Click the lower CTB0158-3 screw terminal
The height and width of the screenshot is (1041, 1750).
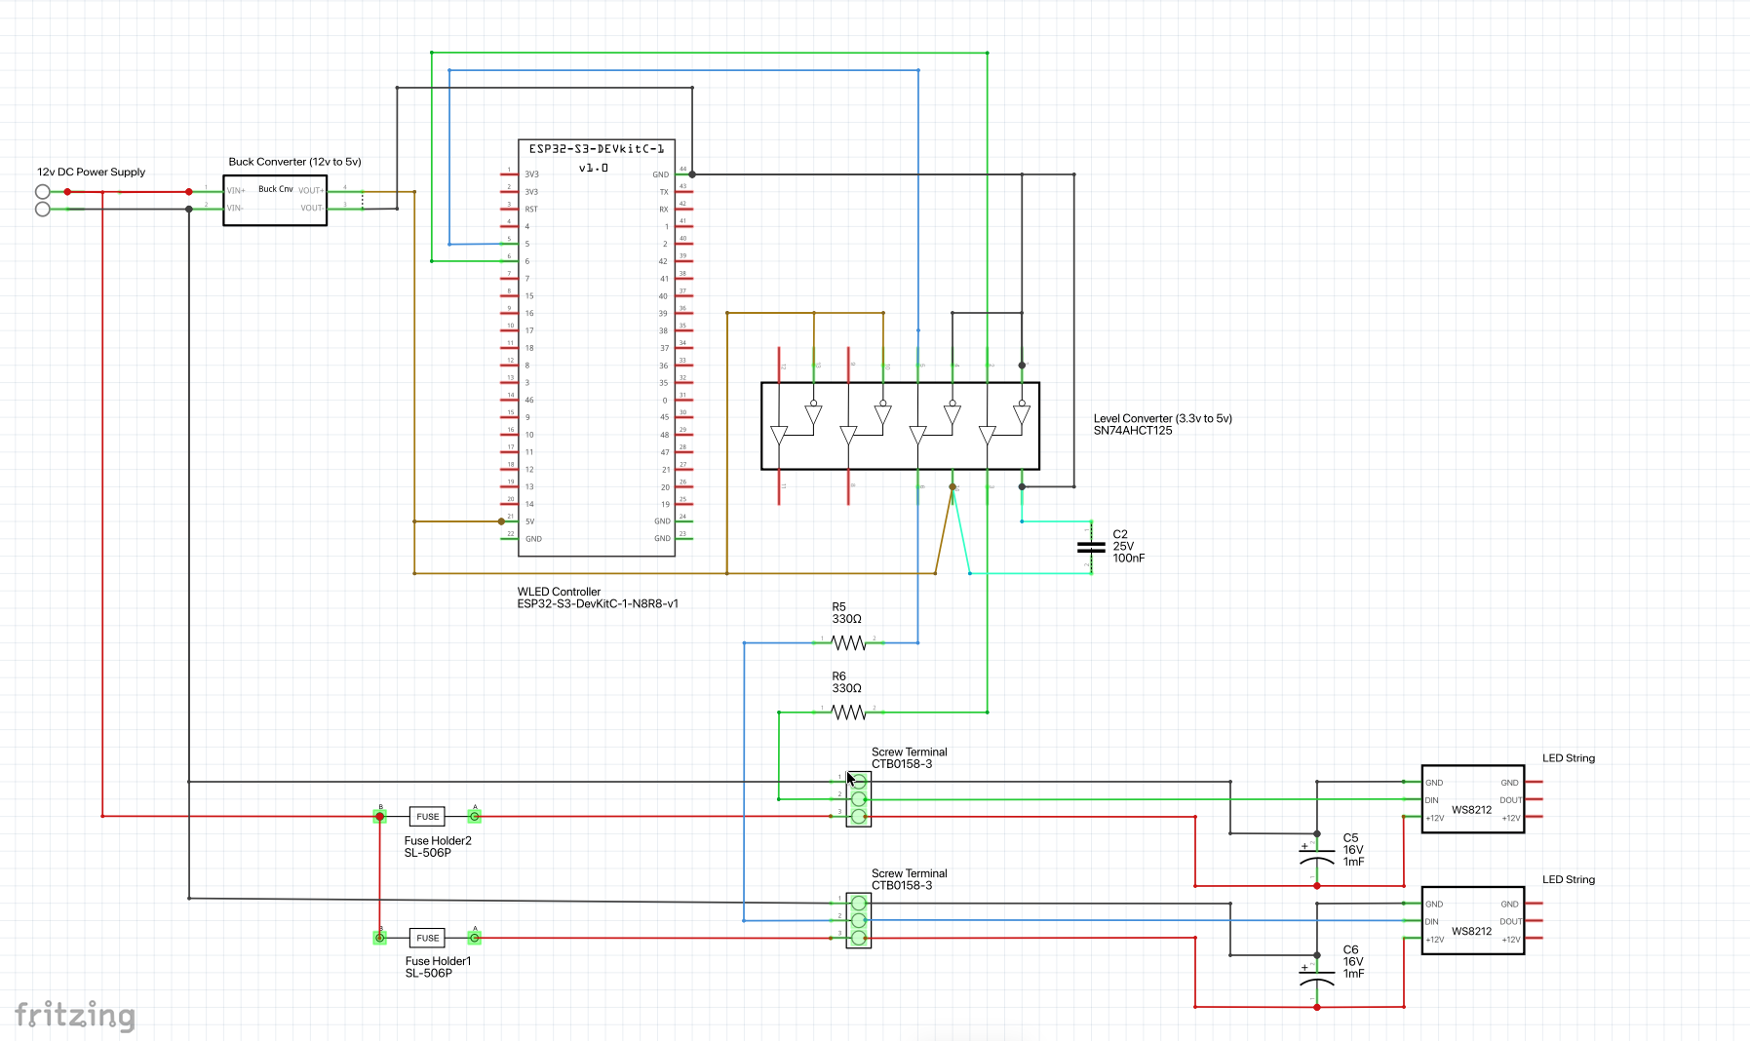(858, 920)
